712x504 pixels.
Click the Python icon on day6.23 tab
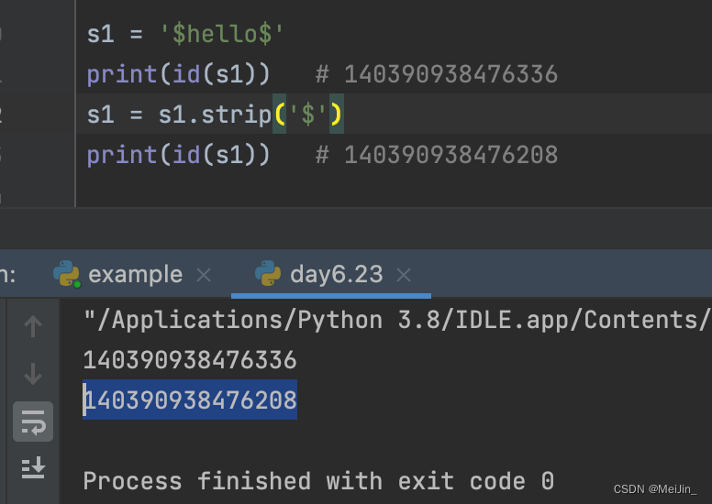tap(268, 273)
